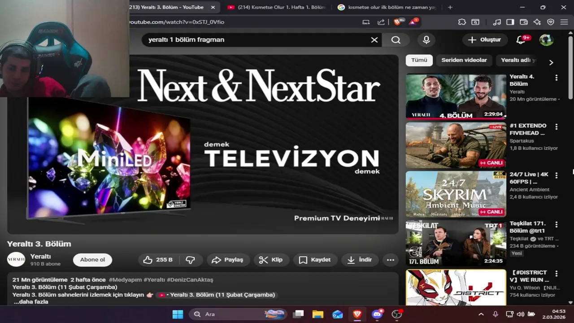Close the Yeraltı 3. Bölüm tab
This screenshot has height=323, width=574.
[x=213, y=7]
